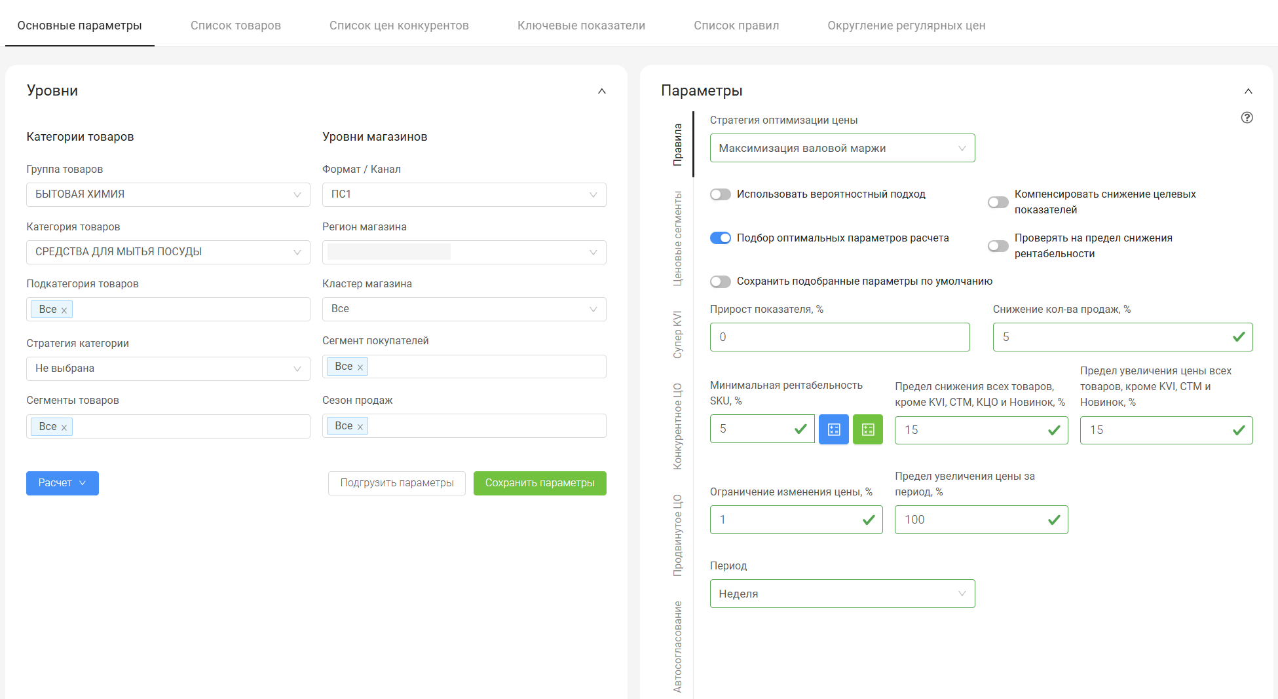Viewport: 1278px width, 699px height.
Task: Remove the 'Все' tag in Сегмент покупателей
Action: [x=360, y=367]
